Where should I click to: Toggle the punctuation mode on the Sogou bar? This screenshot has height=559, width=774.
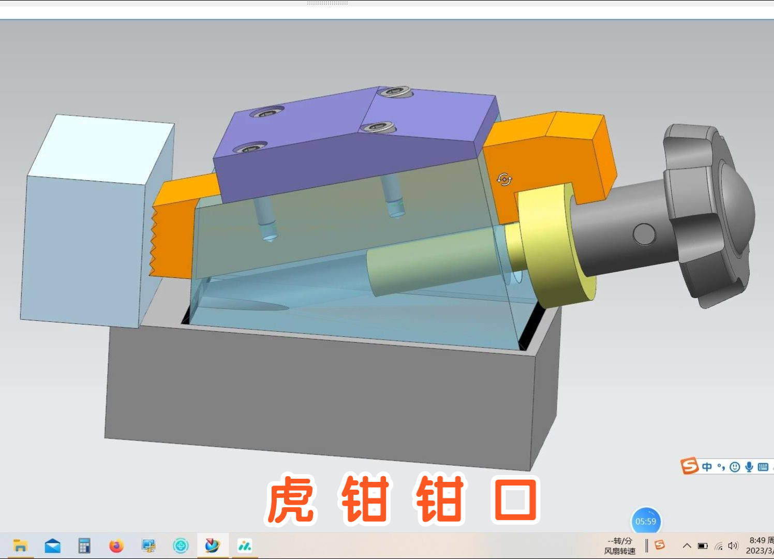click(x=721, y=467)
